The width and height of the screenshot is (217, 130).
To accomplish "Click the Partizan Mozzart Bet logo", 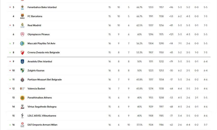I will 22,80.
